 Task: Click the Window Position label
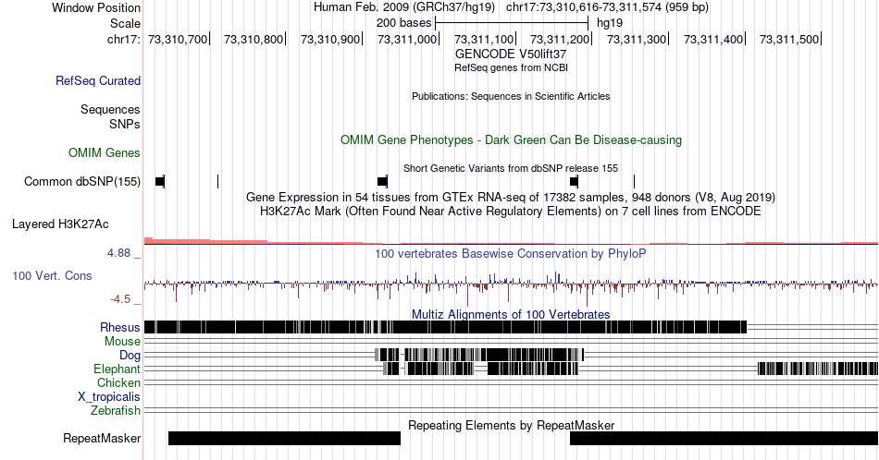[x=96, y=7]
